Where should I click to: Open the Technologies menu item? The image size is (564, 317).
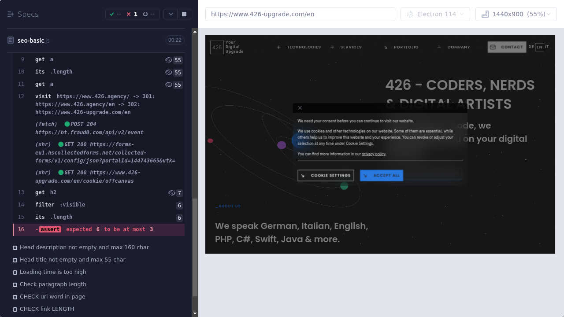304,47
